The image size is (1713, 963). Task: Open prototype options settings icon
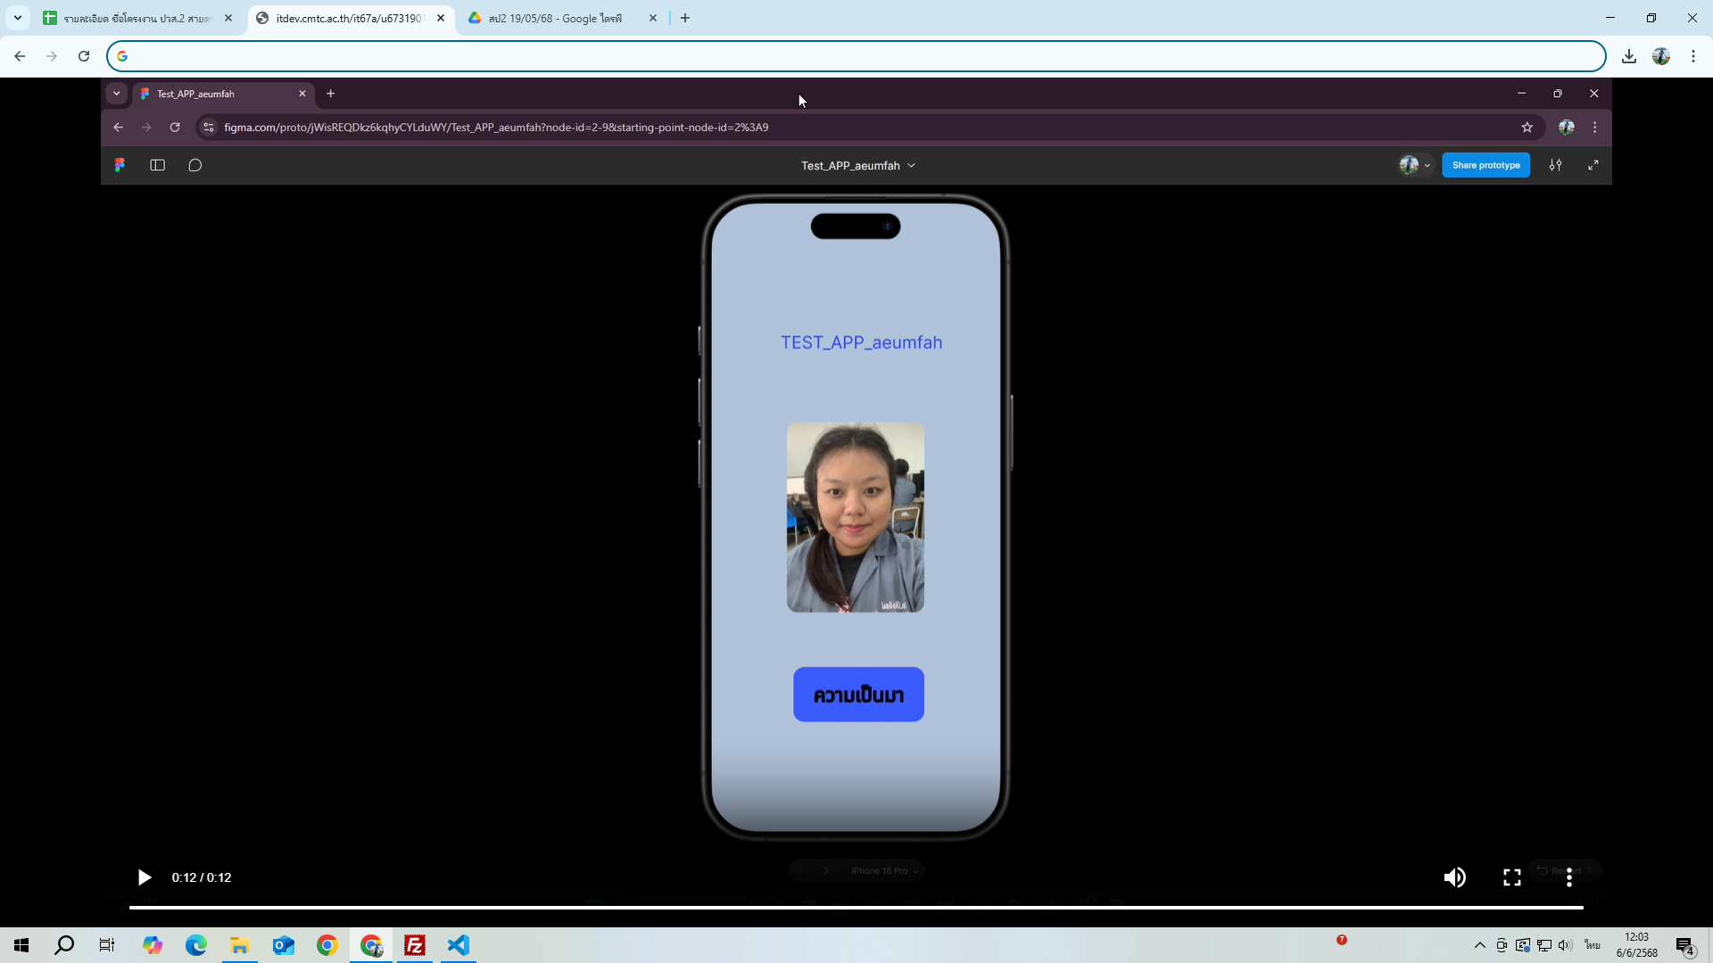click(1555, 165)
